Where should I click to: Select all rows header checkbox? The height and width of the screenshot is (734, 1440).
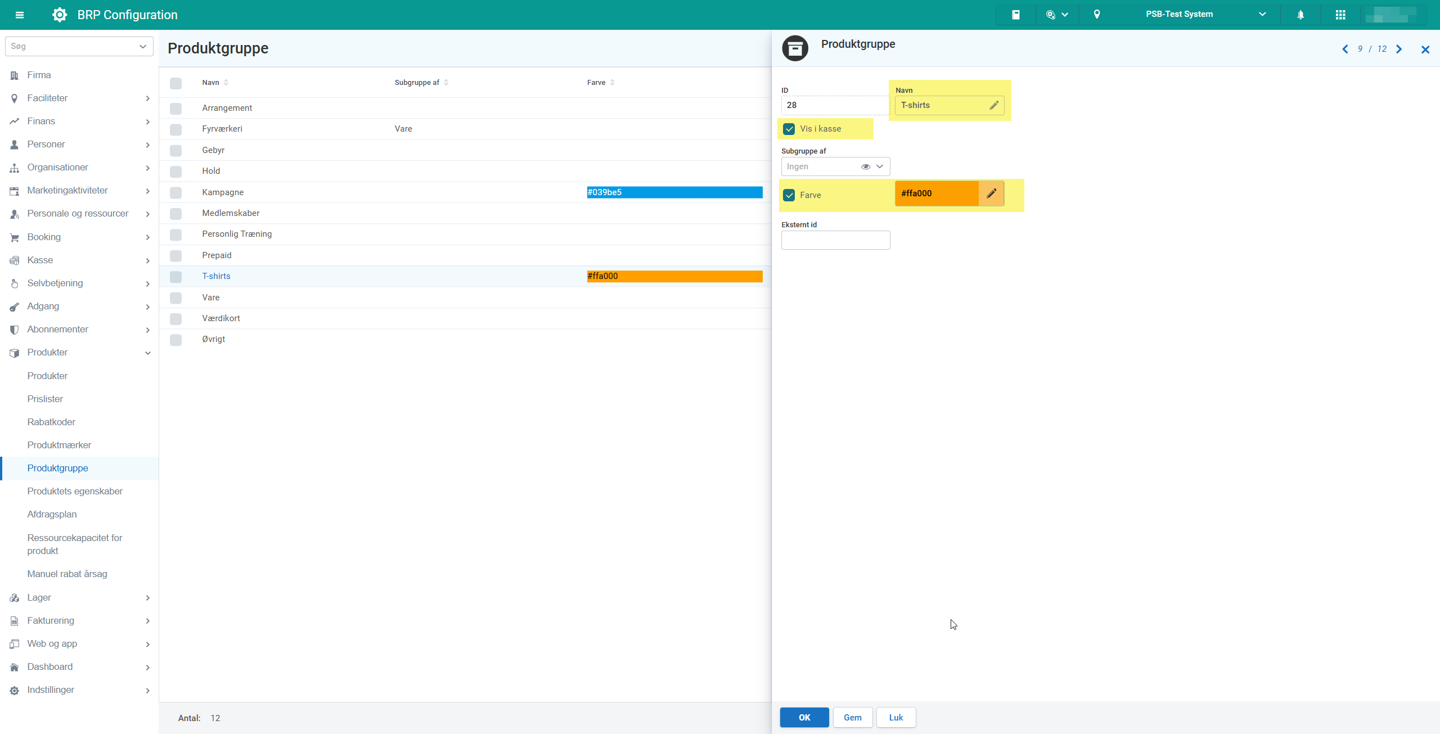176,83
